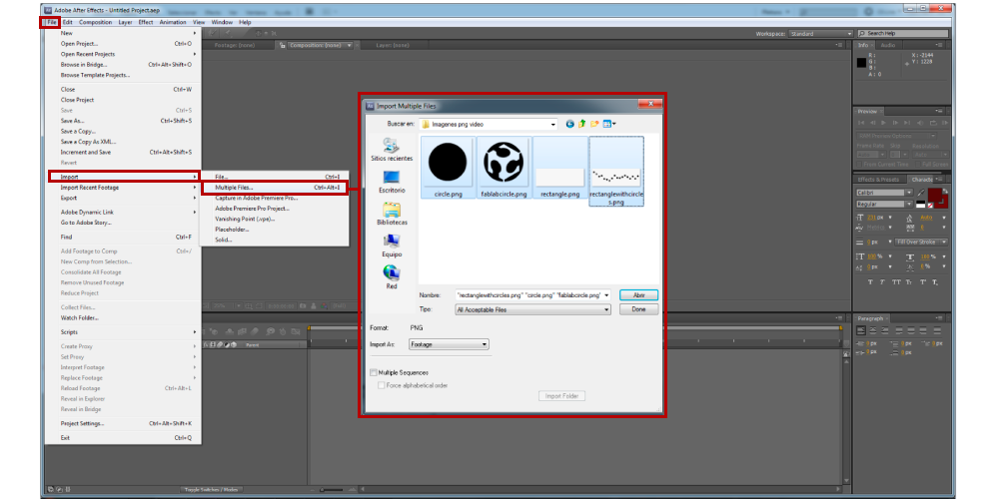
Task: Open Info panel options menu
Action: point(939,45)
